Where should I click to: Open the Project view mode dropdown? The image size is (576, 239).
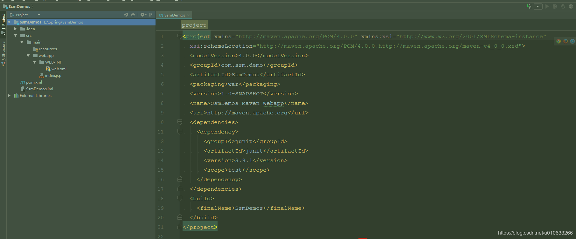39,15
